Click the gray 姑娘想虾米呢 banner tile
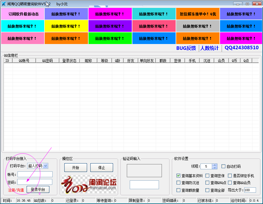This screenshot has width=263, height=204. 198,26
